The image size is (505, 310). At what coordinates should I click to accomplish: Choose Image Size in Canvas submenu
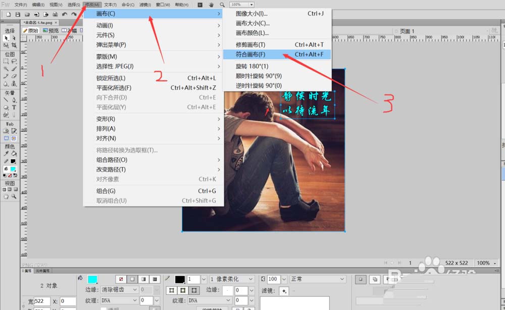click(277, 14)
